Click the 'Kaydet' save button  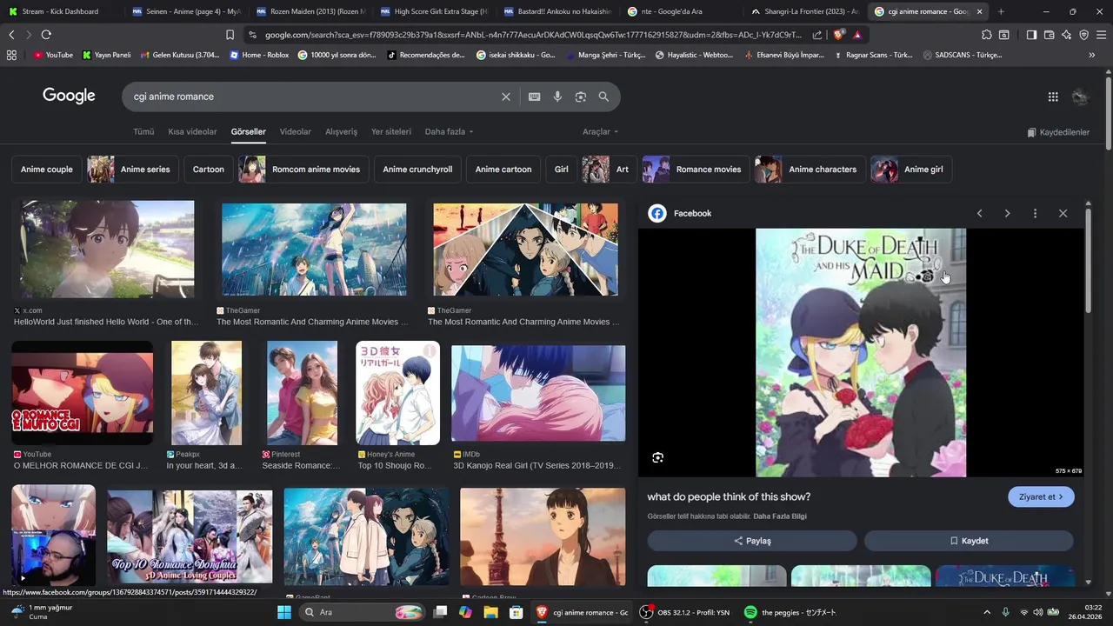(x=969, y=541)
